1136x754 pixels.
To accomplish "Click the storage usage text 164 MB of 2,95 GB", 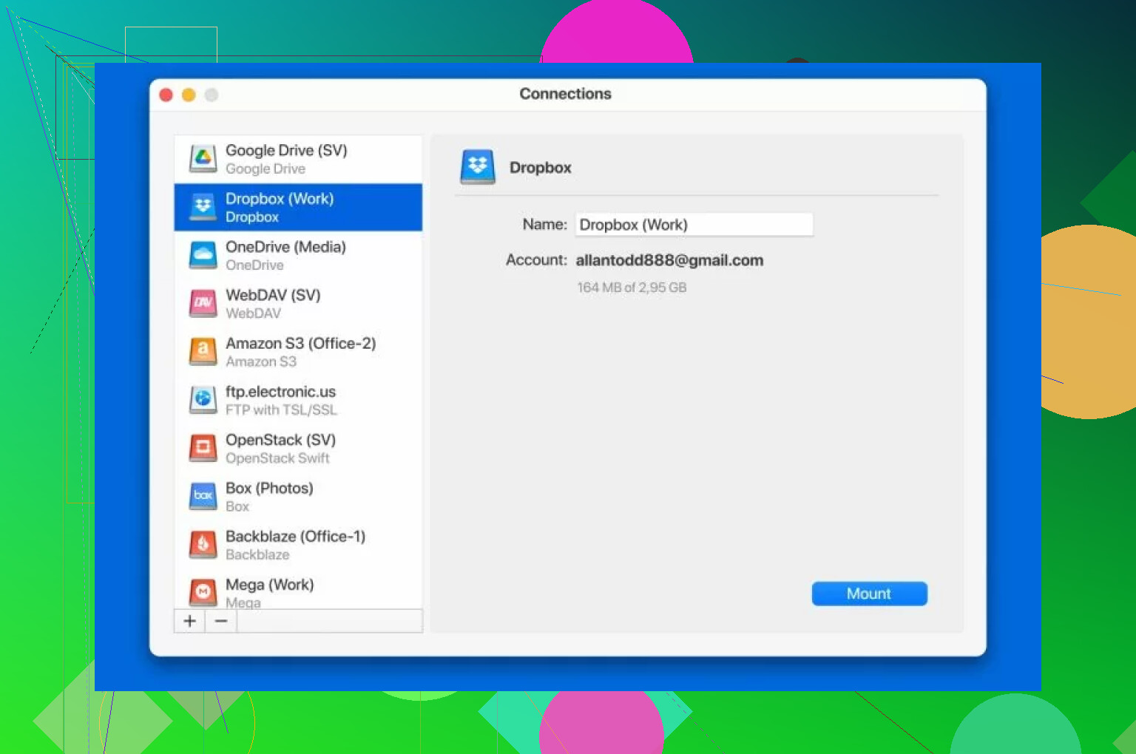I will pos(632,288).
